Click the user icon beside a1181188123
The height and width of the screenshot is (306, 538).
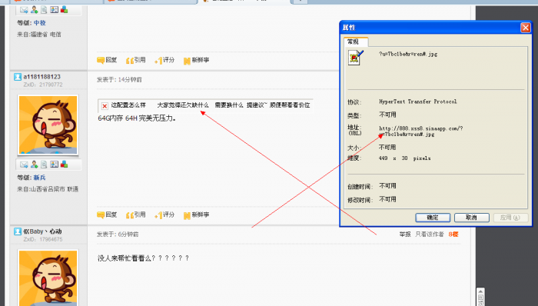point(18,77)
